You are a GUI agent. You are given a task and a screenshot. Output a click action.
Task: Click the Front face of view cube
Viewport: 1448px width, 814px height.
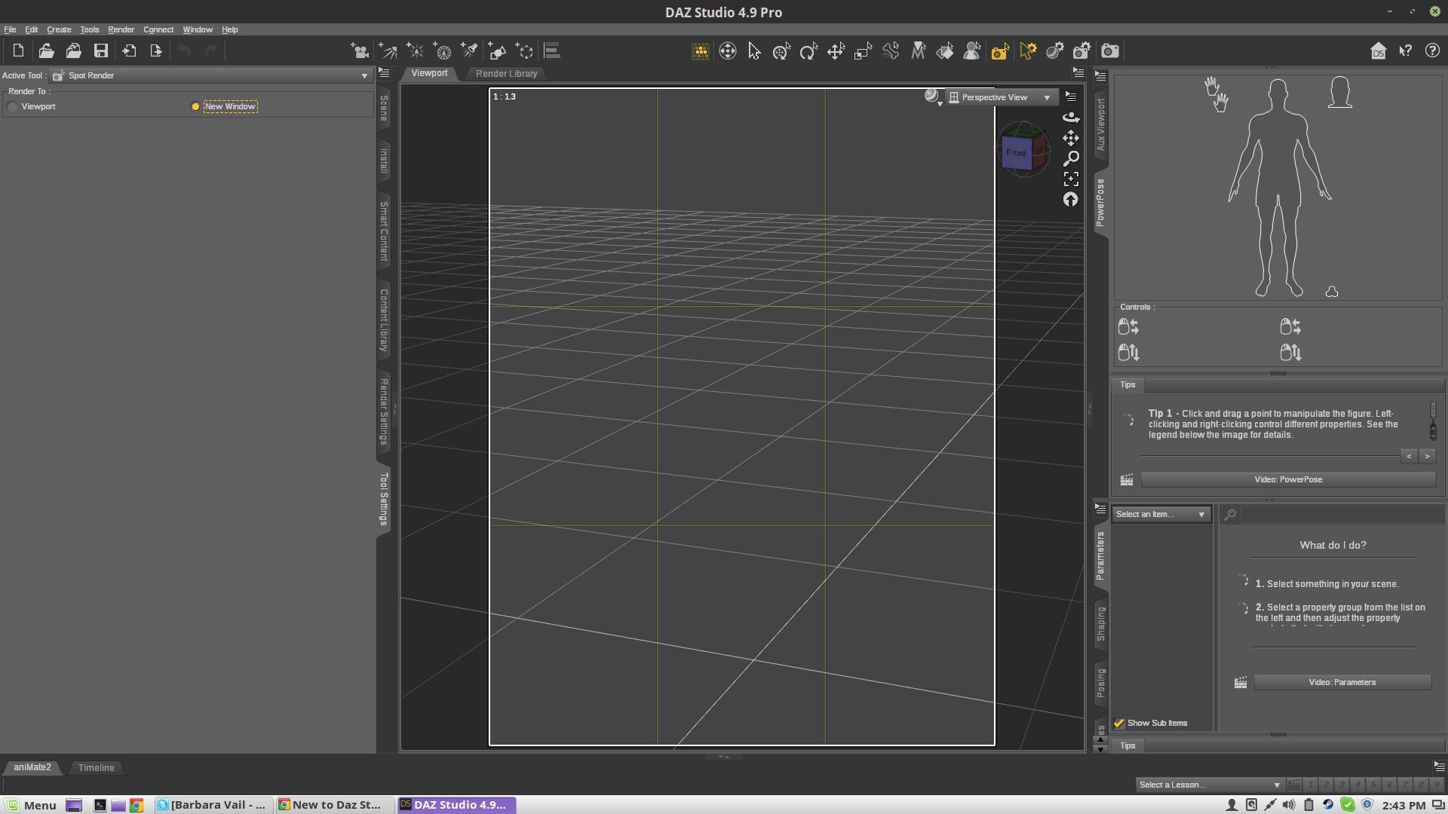coord(1015,154)
